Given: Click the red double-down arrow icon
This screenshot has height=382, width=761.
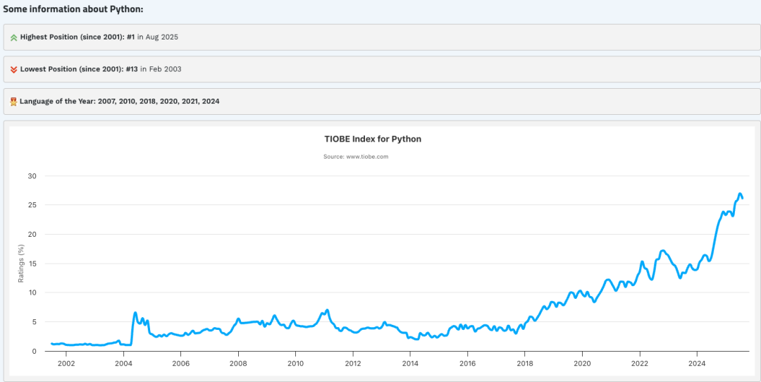Looking at the screenshot, I should pos(13,69).
